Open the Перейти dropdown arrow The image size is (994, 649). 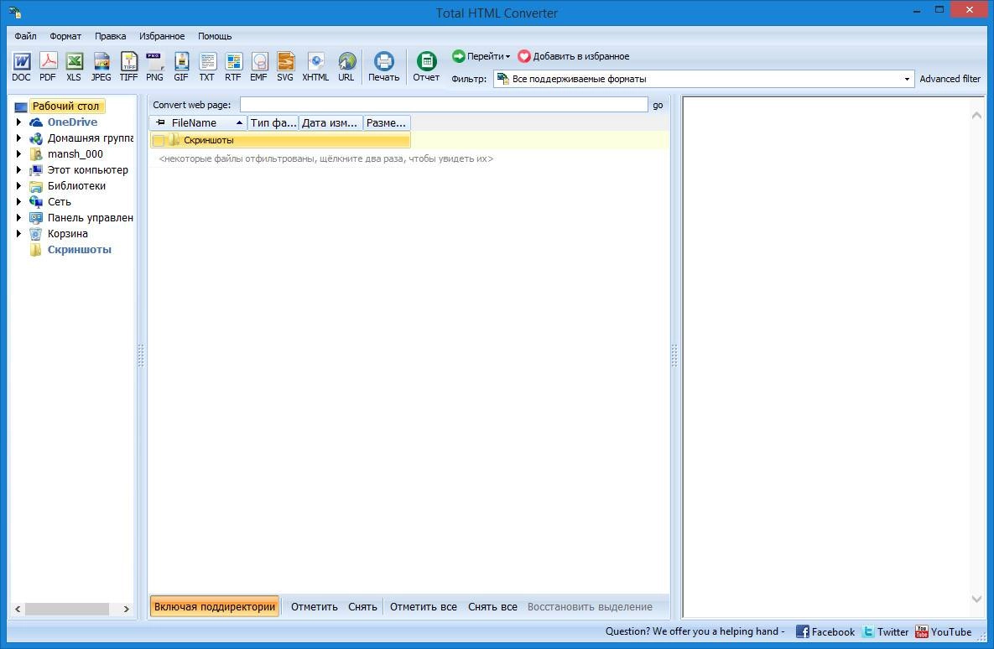click(x=507, y=57)
